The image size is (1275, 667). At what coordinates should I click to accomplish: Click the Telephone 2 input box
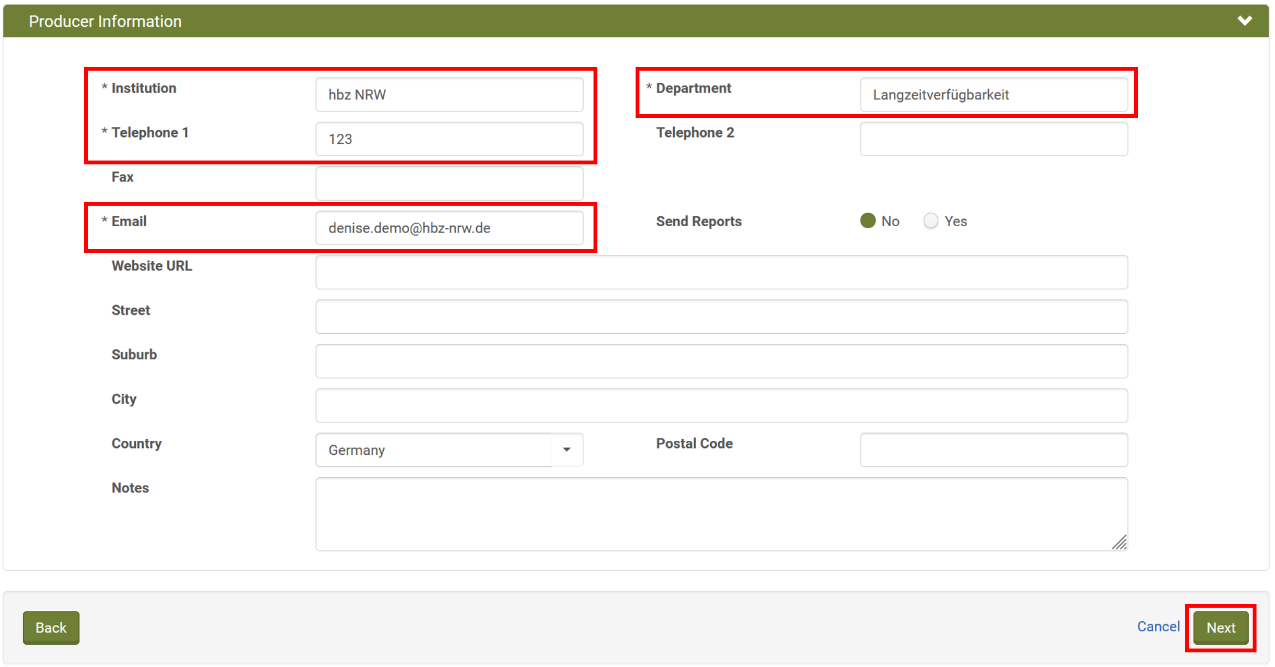[x=993, y=139]
